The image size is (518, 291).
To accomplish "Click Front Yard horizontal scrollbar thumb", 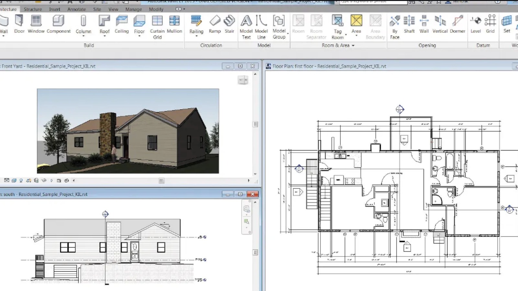I will pyautogui.click(x=162, y=181).
